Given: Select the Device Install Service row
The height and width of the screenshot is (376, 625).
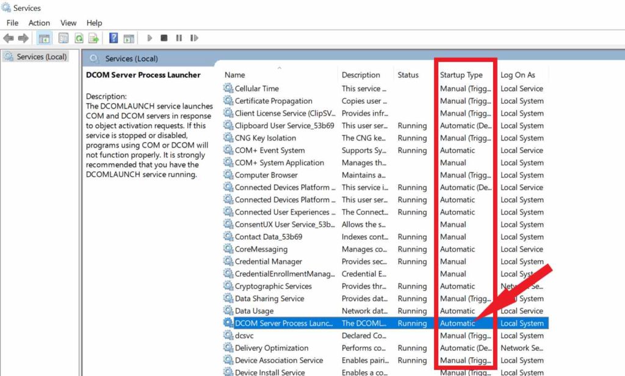Looking at the screenshot, I should [x=386, y=372].
